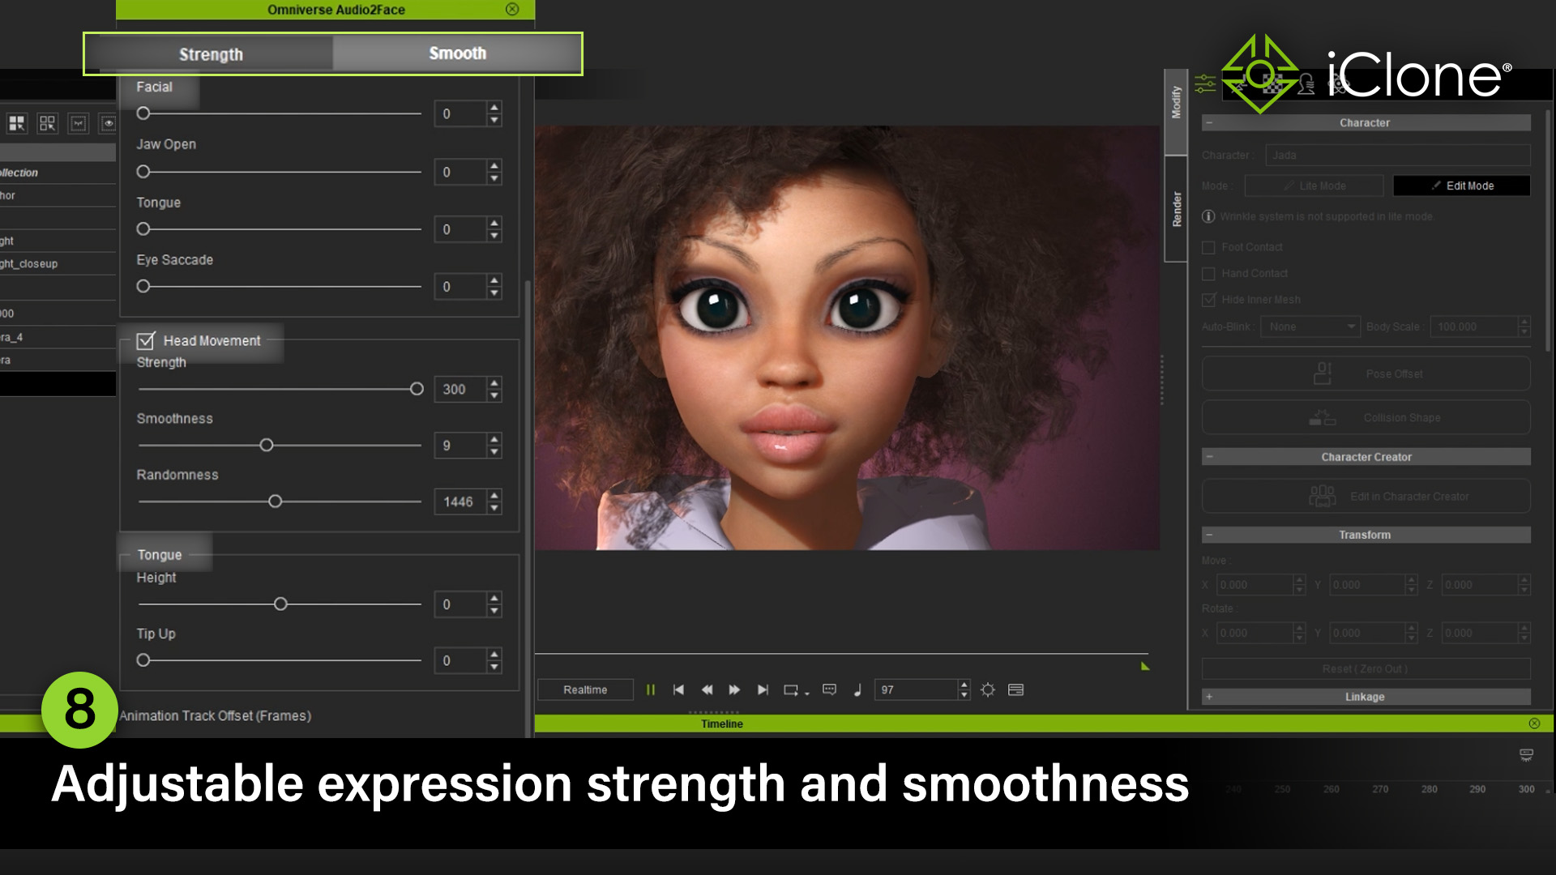1556x875 pixels.
Task: Skip to the last frame
Action: point(762,689)
